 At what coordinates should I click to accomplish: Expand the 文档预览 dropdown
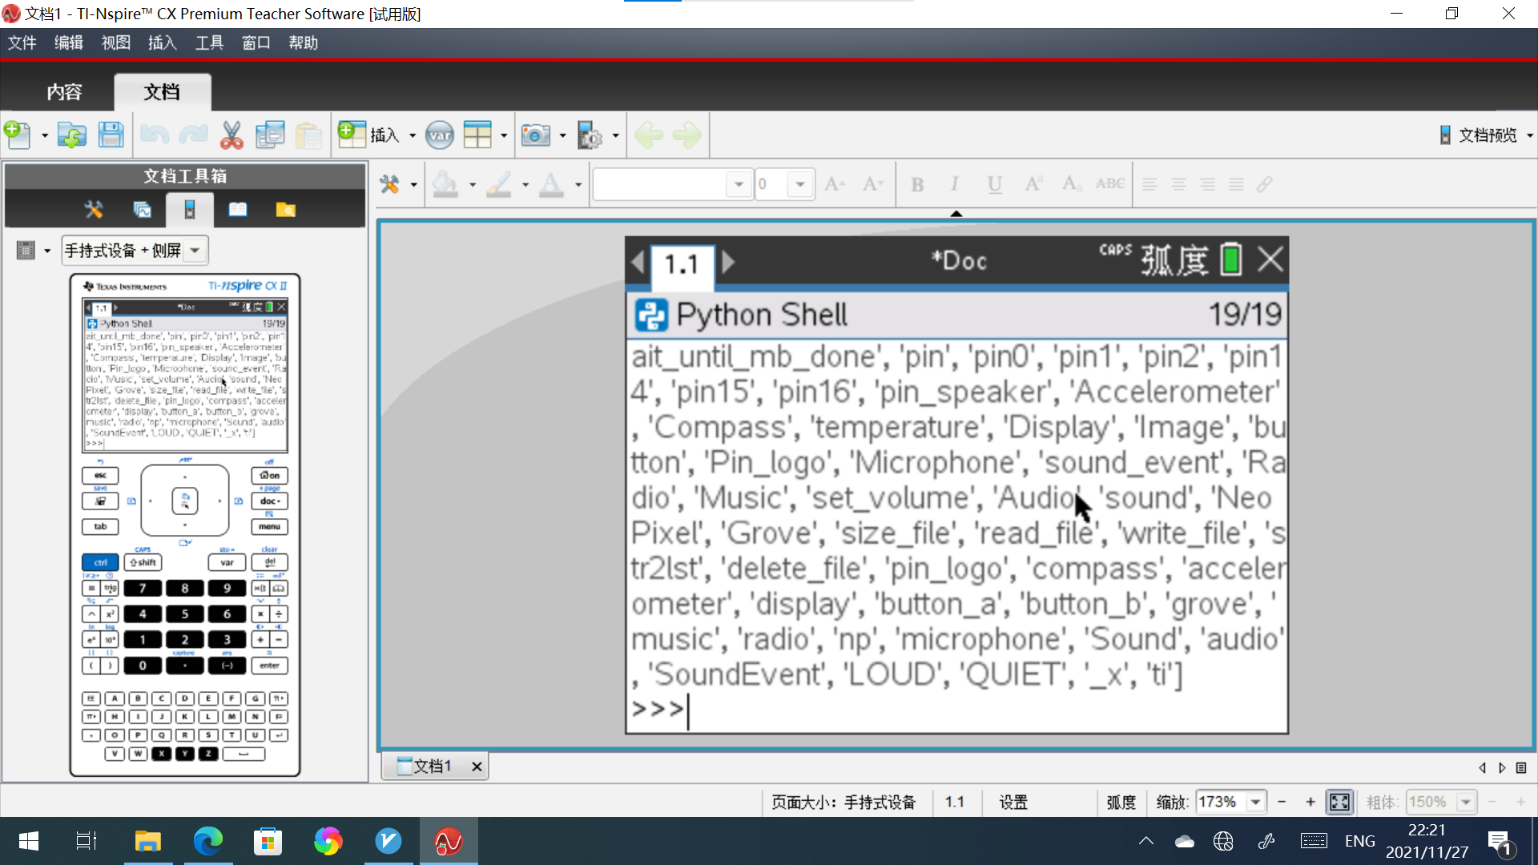1529,135
